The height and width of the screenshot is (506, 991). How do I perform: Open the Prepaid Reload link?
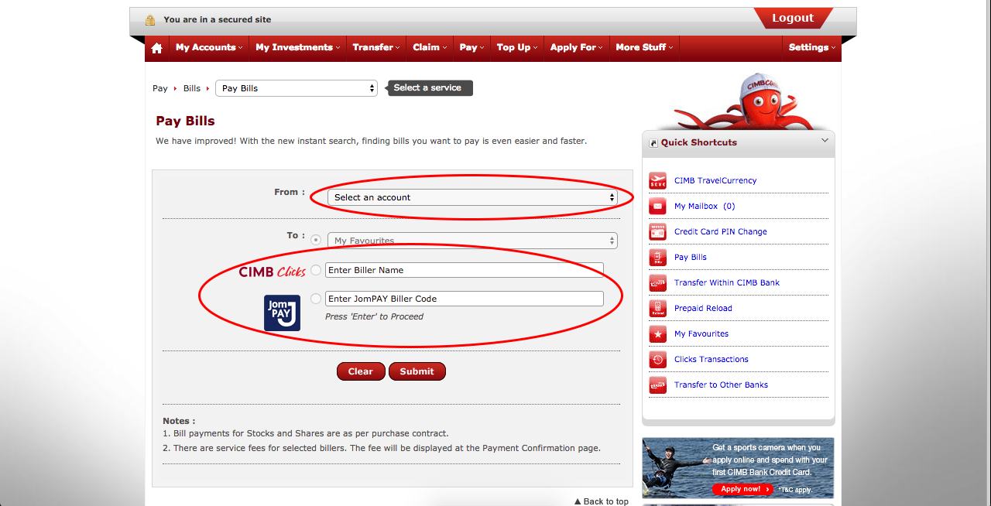tap(703, 308)
